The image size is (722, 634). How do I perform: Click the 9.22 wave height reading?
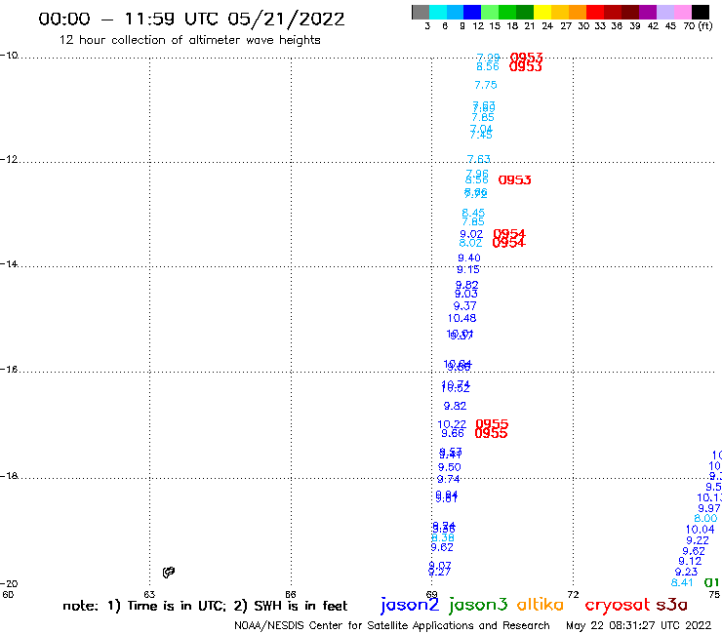[698, 540]
